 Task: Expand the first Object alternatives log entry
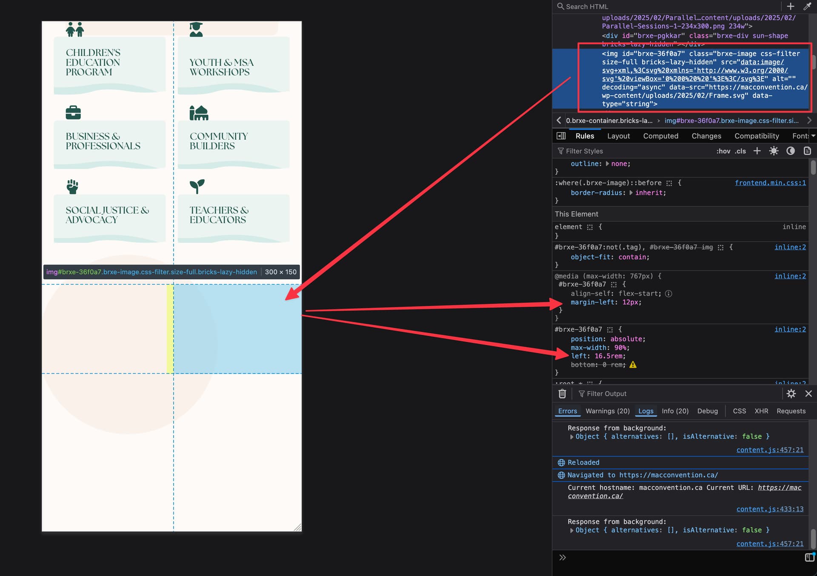tap(571, 437)
